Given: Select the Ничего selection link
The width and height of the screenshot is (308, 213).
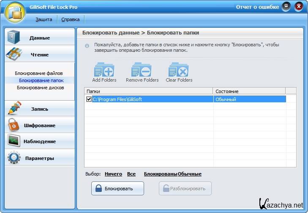Looking at the screenshot, I should [113, 174].
